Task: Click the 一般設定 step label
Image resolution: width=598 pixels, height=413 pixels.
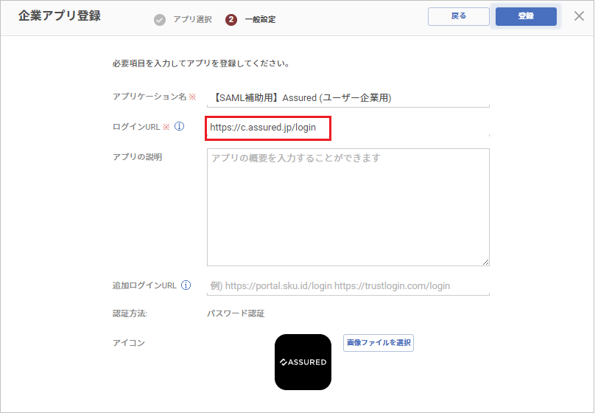Action: pyautogui.click(x=260, y=19)
